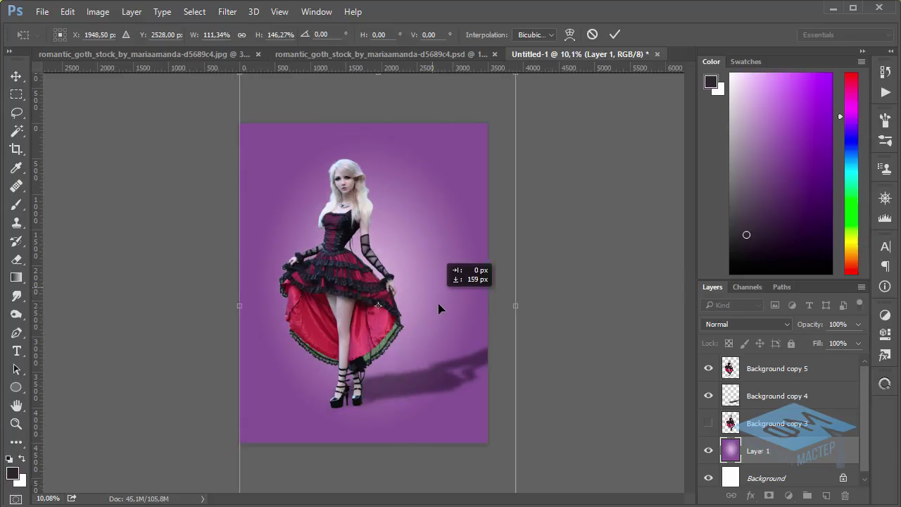Select the Move tool

(16, 76)
